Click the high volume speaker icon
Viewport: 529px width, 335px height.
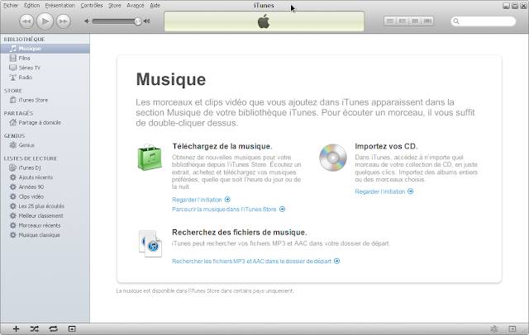[x=147, y=21]
